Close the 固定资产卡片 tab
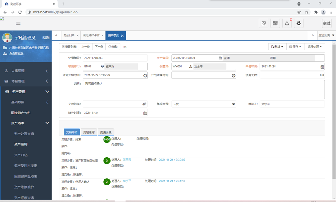This screenshot has height=202, width=336. tap(102, 36)
